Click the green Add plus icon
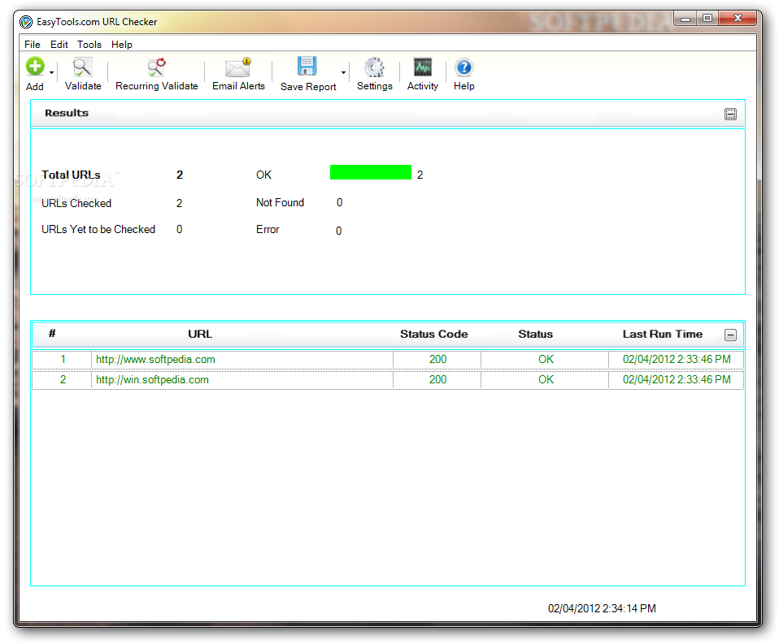Image resolution: width=779 pixels, height=644 pixels. coord(35,67)
